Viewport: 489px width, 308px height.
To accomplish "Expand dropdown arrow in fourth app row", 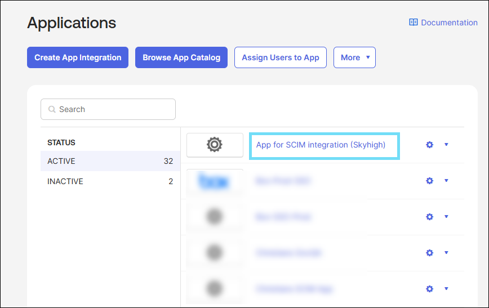I will pyautogui.click(x=446, y=252).
